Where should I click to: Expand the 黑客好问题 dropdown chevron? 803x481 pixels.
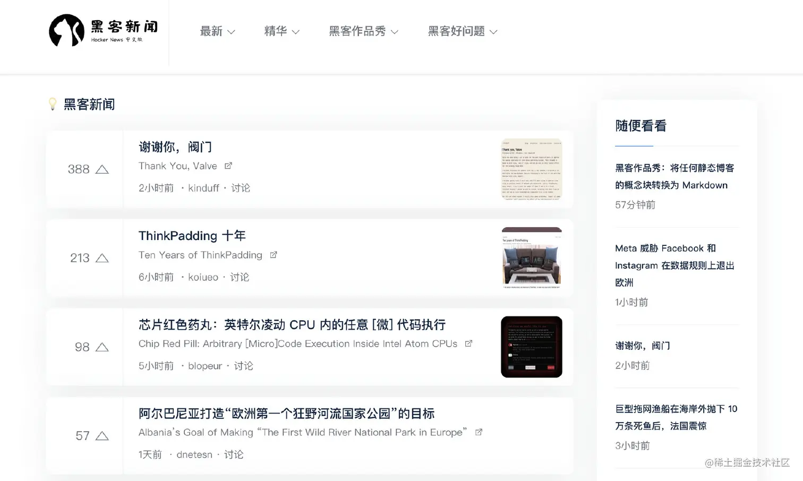[x=493, y=32]
